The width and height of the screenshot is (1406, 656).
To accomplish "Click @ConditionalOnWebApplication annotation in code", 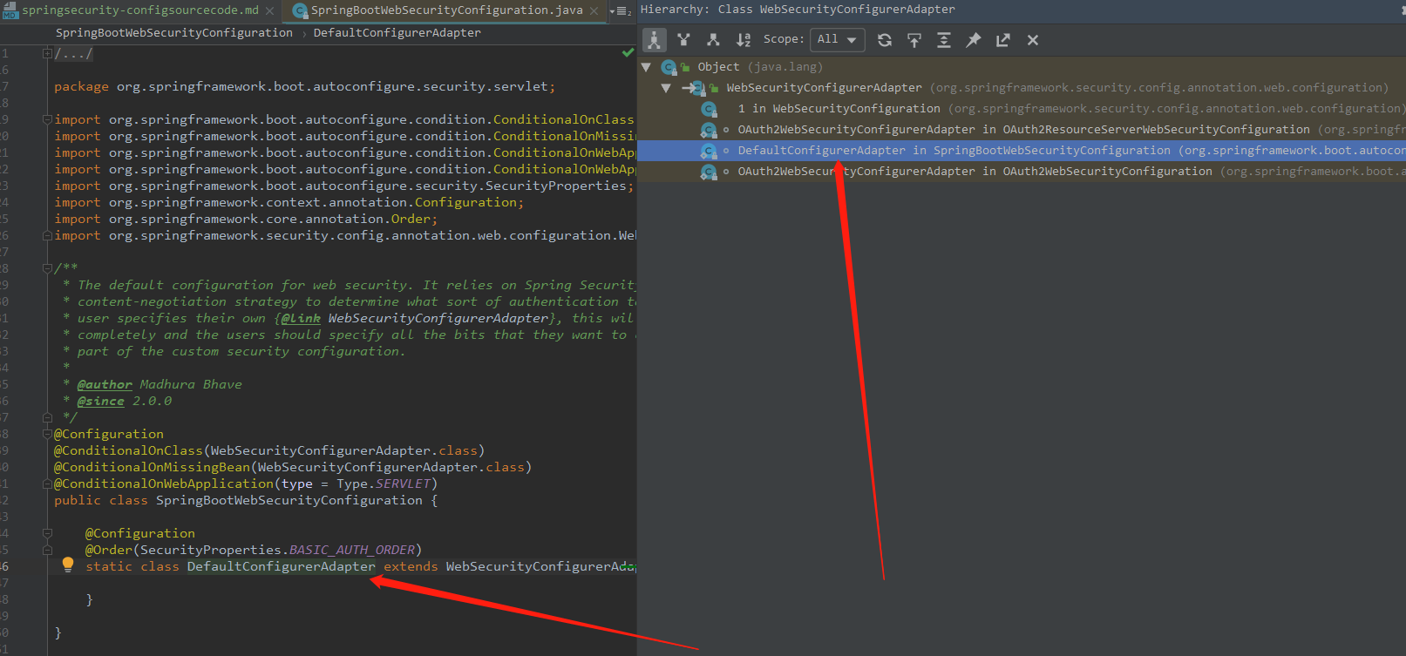I will [x=164, y=484].
